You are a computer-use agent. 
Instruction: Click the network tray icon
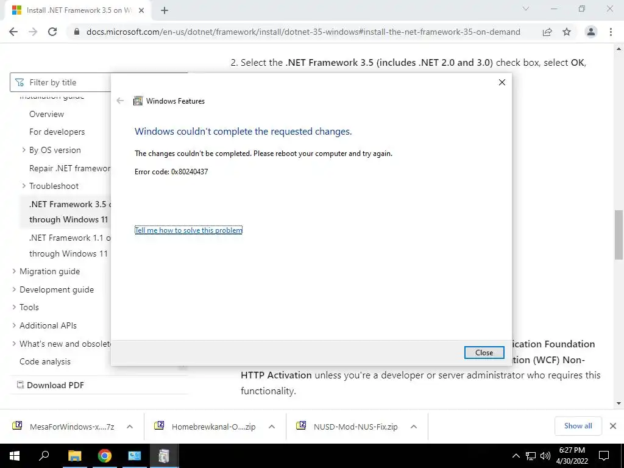[x=531, y=456]
